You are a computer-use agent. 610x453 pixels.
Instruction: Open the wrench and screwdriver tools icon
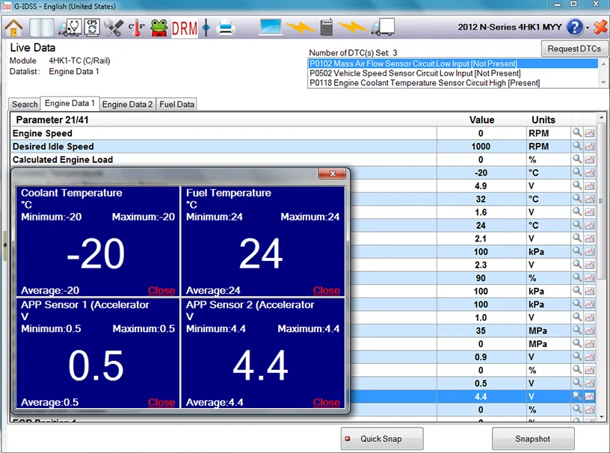tap(114, 28)
